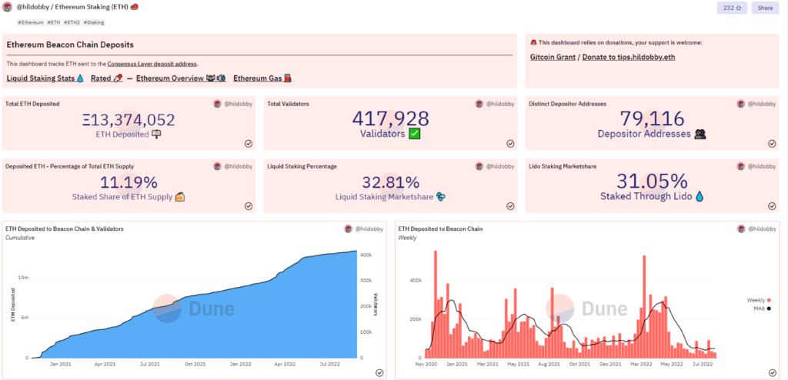
Task: Click checkmark icon on cumulative chart panel
Action: 379,372
